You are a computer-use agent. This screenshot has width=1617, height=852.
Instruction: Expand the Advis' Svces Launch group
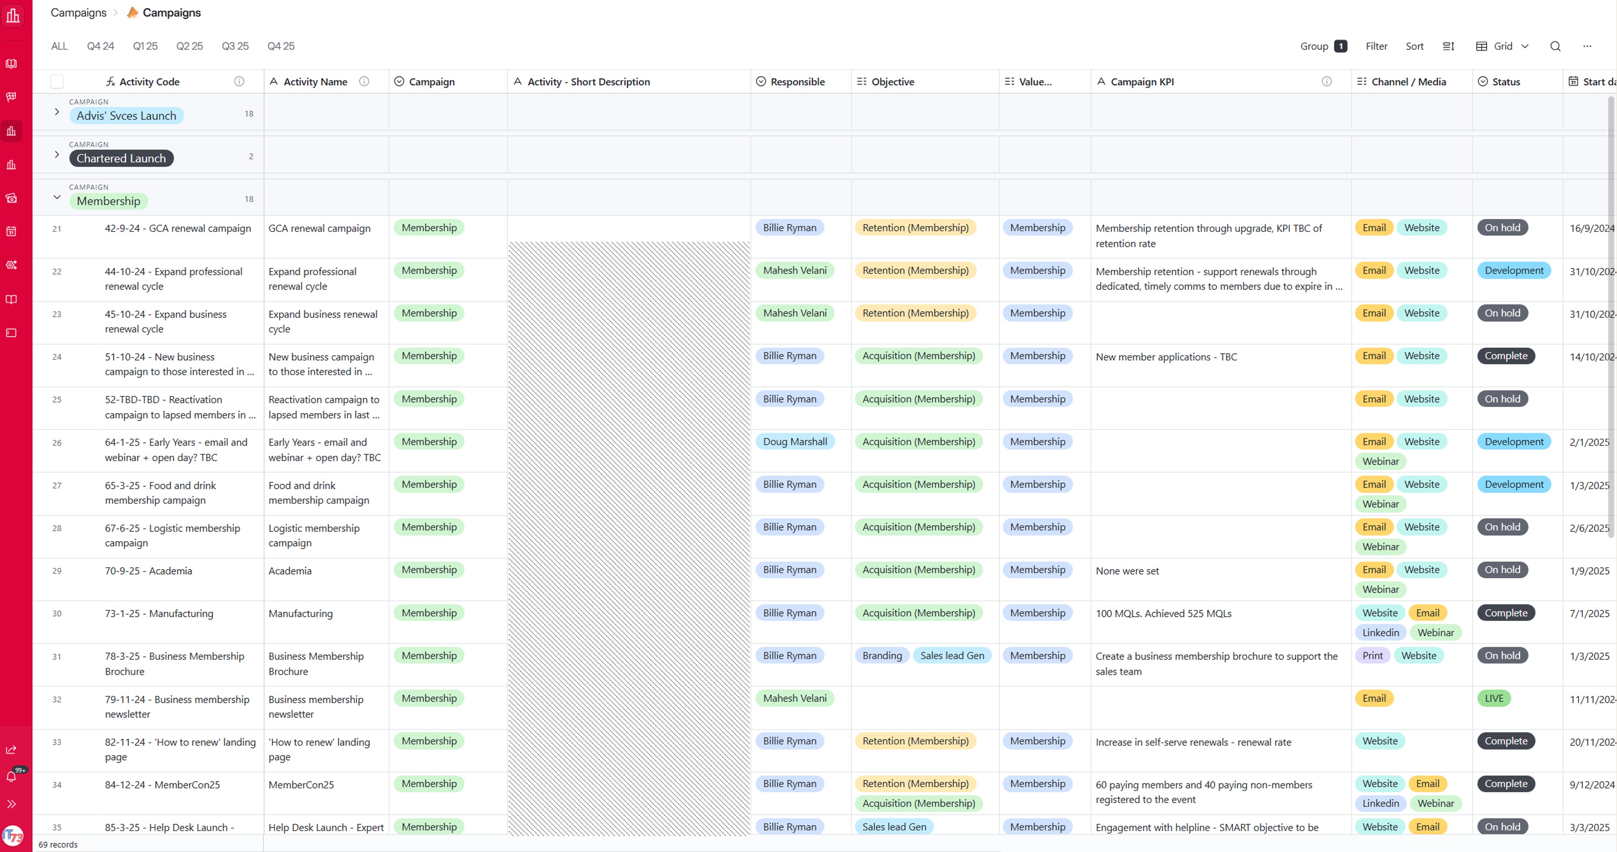click(57, 112)
